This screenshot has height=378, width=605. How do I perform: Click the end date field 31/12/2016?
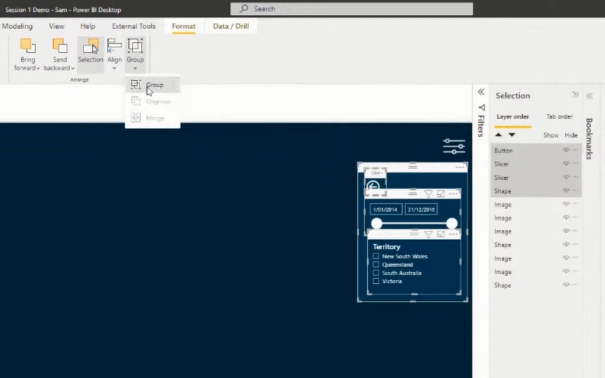point(421,210)
